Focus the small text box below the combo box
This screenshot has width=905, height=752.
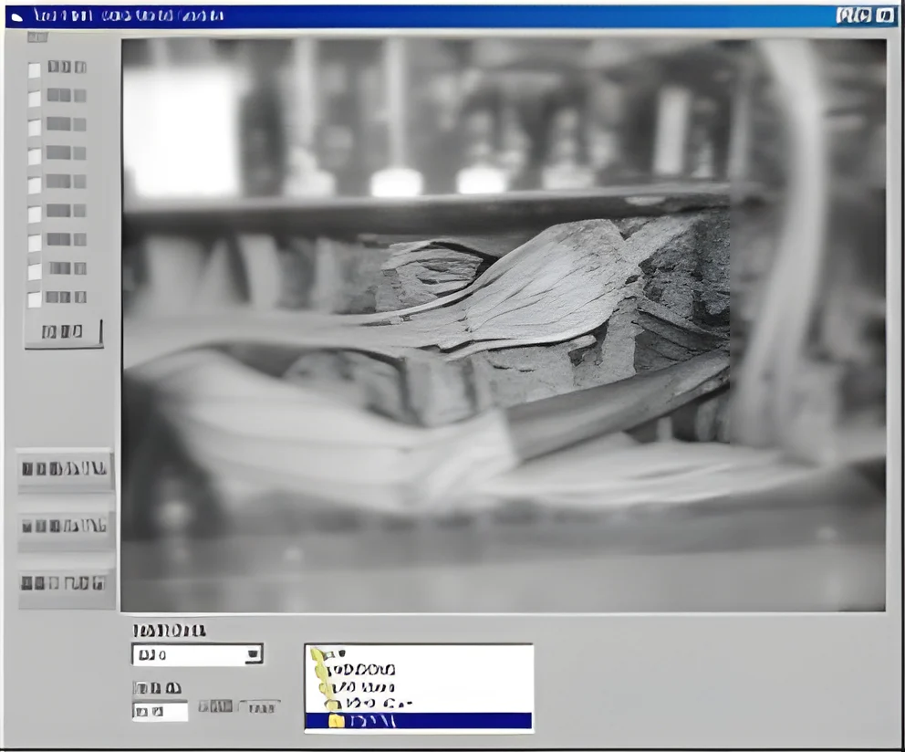160,711
